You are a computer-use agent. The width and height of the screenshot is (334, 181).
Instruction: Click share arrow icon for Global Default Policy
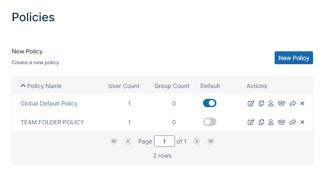click(x=293, y=103)
